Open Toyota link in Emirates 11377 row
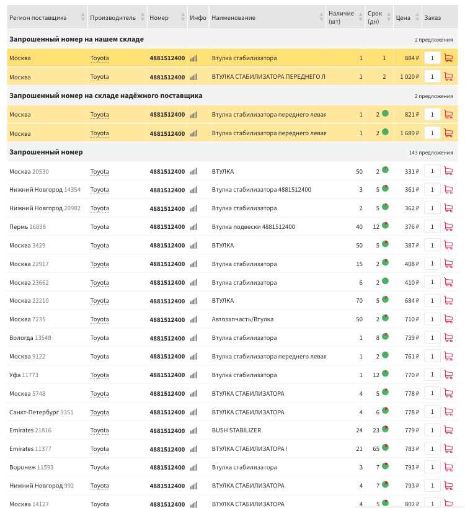 pos(99,449)
